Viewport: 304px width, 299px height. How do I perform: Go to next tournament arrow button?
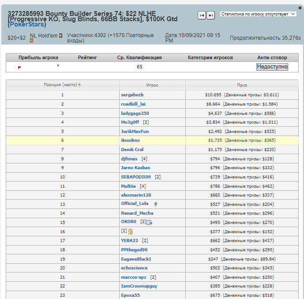point(211,15)
